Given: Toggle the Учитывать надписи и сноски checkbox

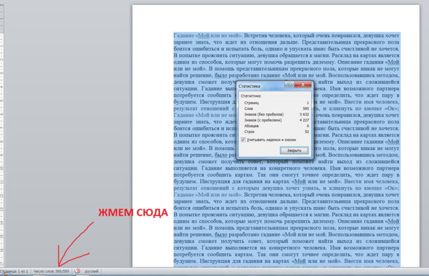Looking at the screenshot, I should point(243,140).
